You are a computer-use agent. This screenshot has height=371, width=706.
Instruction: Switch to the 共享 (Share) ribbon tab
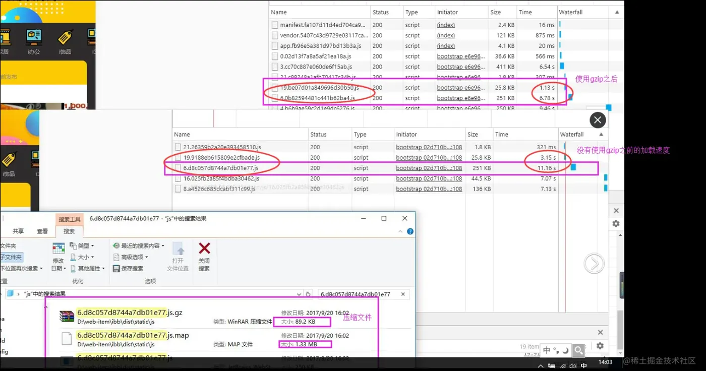(x=18, y=231)
